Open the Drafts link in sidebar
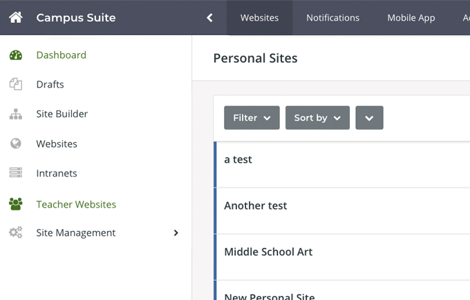Screen dimensions: 470x300 pos(50,85)
